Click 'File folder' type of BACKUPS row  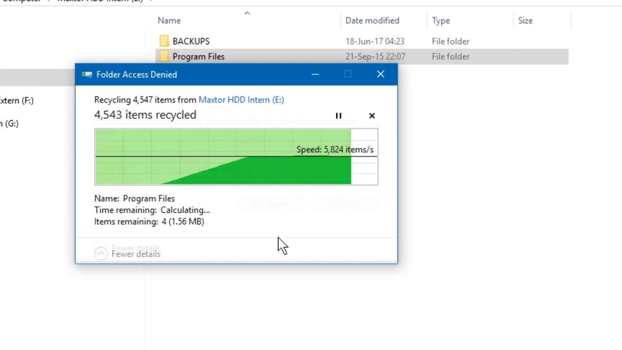pyautogui.click(x=450, y=41)
